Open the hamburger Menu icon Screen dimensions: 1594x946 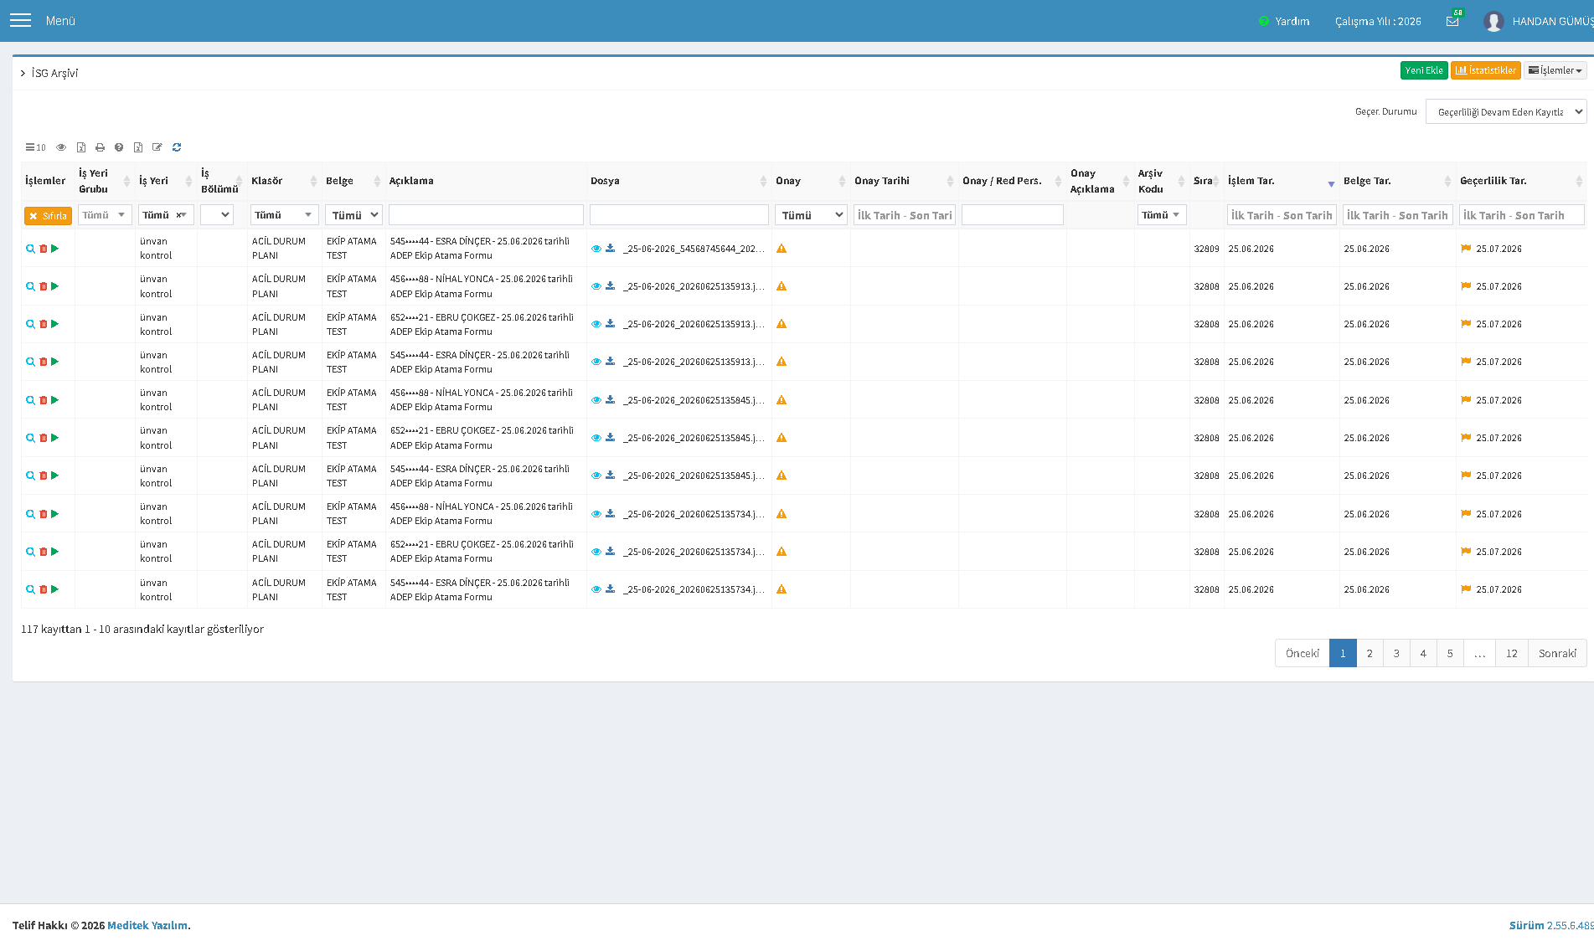click(20, 21)
